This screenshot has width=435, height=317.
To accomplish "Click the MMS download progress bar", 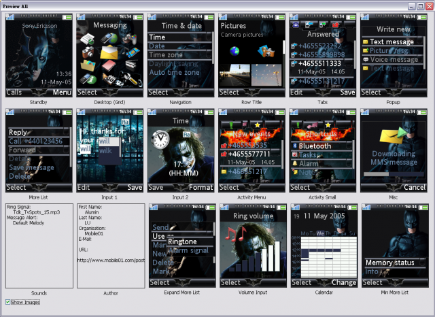I will point(394,174).
